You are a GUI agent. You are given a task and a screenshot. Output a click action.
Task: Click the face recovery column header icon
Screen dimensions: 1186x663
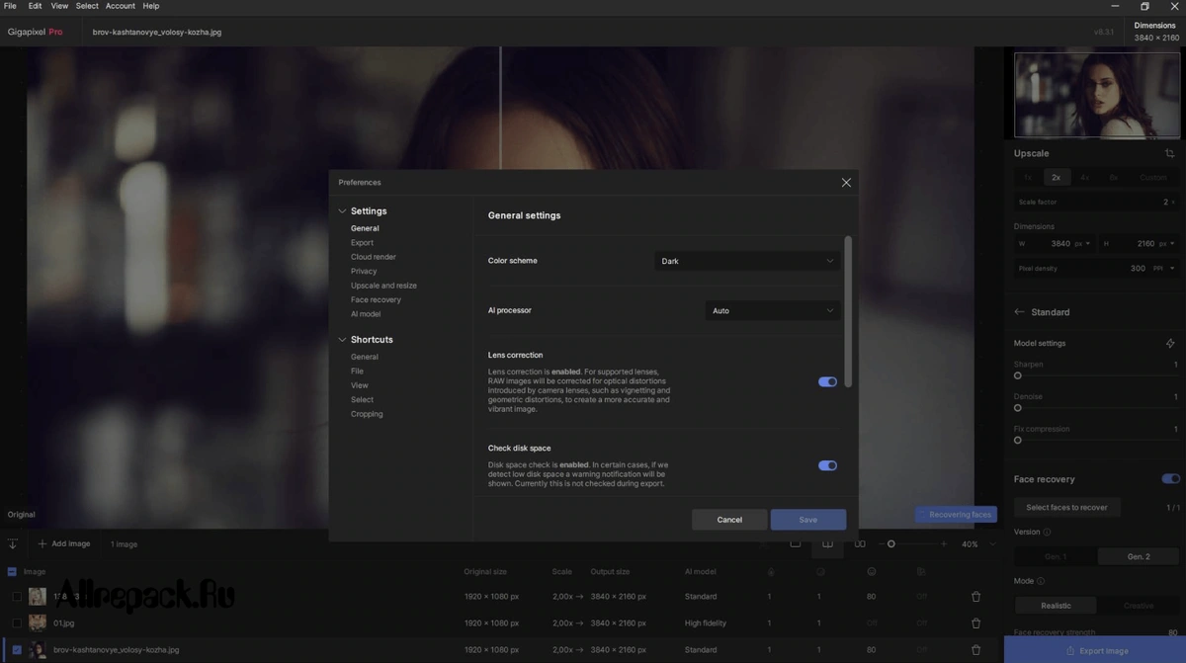(x=871, y=572)
